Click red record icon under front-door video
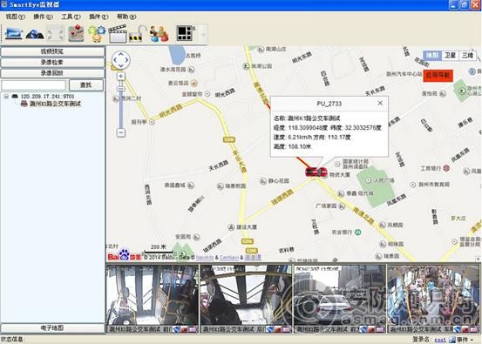Screen dimensions: 482x344 [x=185, y=329]
